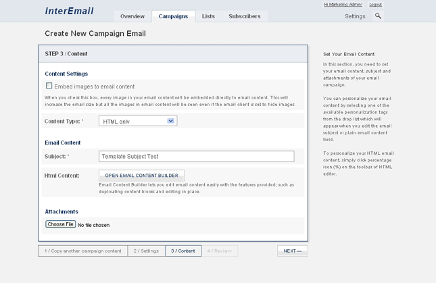436x283 pixels.
Task: Click the search magnifier icon
Action: tap(378, 16)
